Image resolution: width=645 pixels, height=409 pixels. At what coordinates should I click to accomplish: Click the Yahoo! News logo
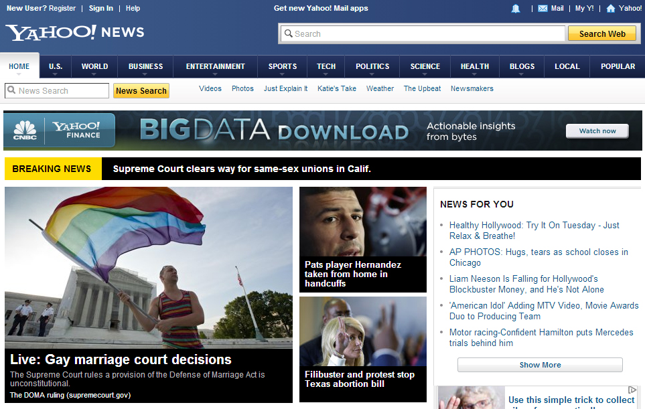click(x=75, y=33)
